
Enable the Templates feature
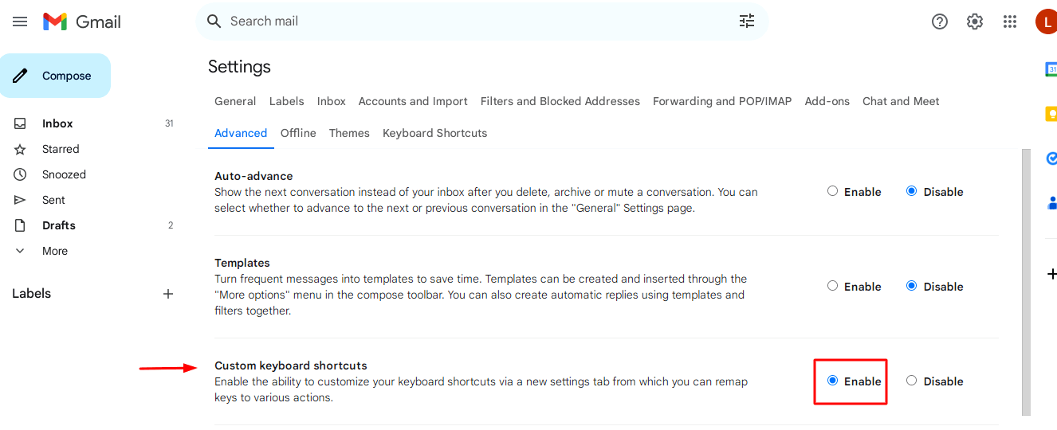pos(833,286)
